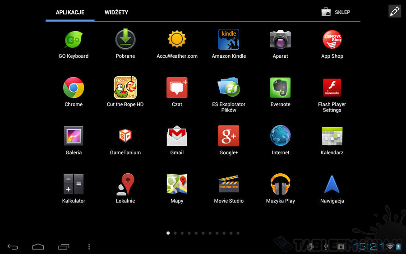
Task: Launch AccuWeather.com app
Action: click(x=177, y=39)
